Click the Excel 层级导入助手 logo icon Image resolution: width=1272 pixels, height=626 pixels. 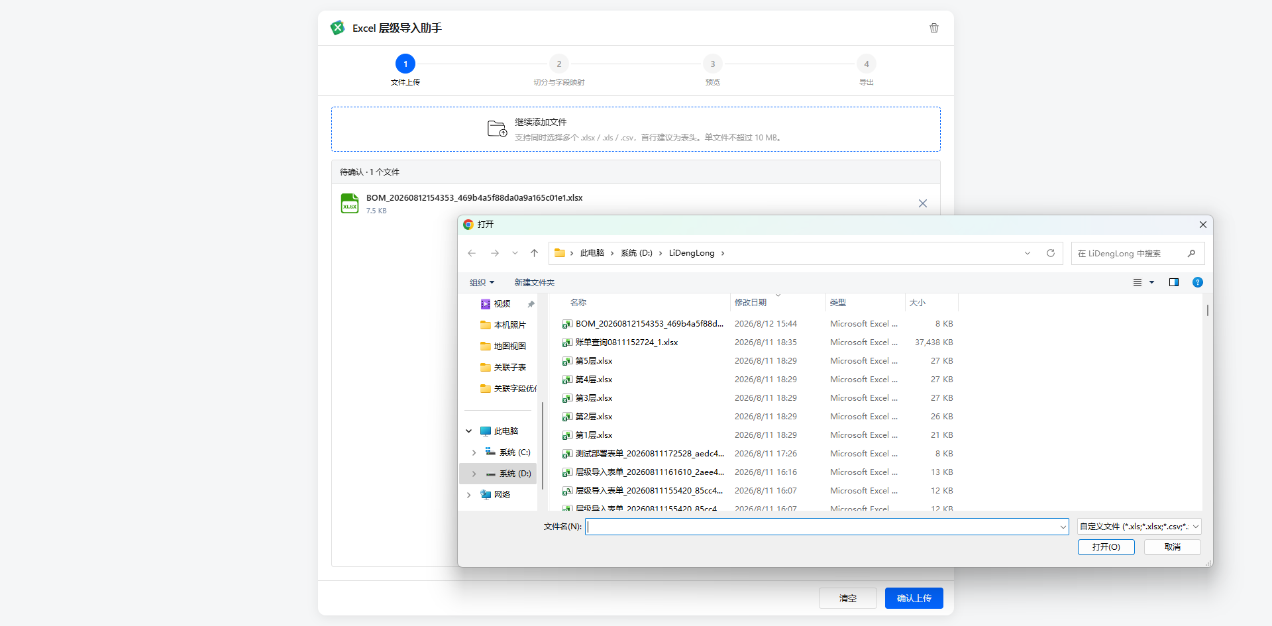338,28
